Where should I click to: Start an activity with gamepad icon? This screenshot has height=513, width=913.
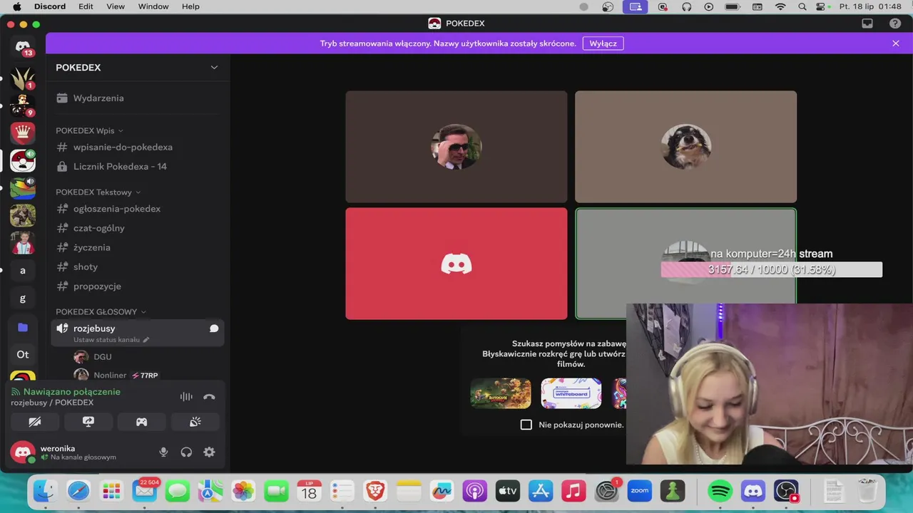[x=142, y=422]
